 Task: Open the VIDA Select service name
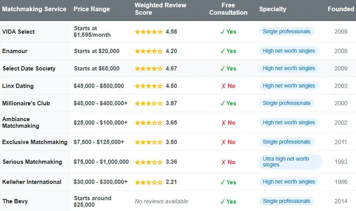19,32
